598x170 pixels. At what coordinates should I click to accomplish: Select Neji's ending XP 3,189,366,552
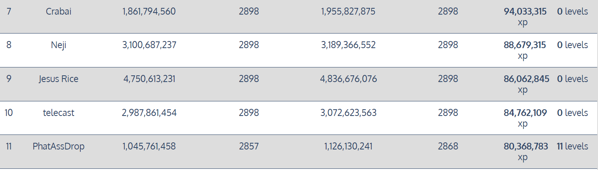(348, 45)
